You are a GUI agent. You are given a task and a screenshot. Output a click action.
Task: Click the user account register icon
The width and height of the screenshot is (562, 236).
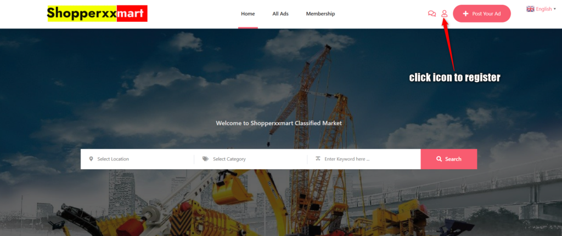[x=445, y=14]
